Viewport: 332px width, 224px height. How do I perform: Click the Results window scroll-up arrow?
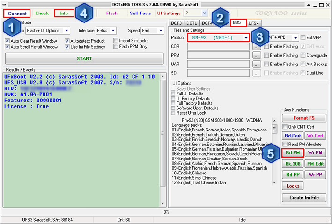[162, 76]
